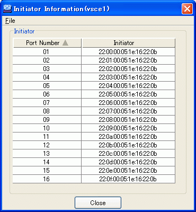Sort by the Port Number column header
This screenshot has width=196, height=212.
47,43
